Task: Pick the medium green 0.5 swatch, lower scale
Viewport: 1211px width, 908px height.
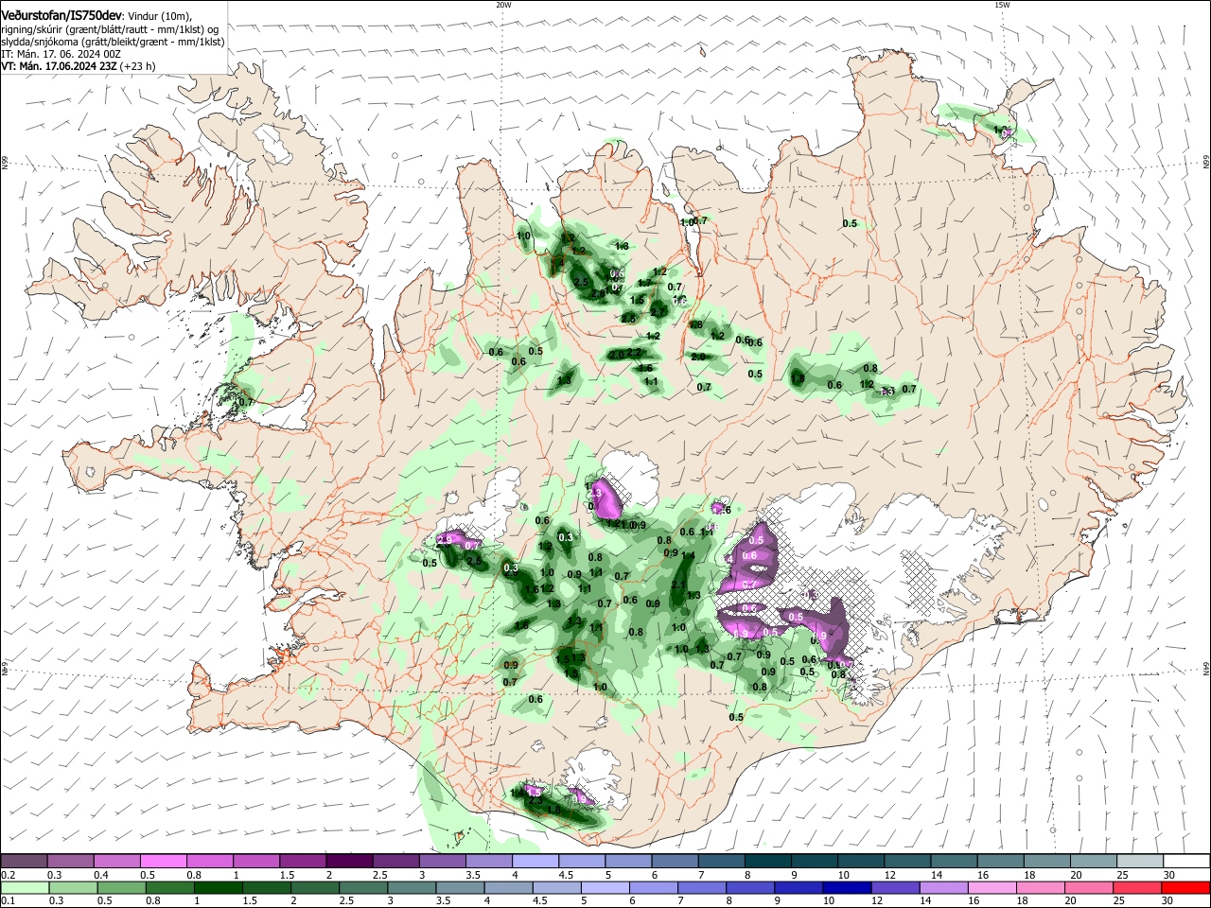Action: click(x=121, y=888)
